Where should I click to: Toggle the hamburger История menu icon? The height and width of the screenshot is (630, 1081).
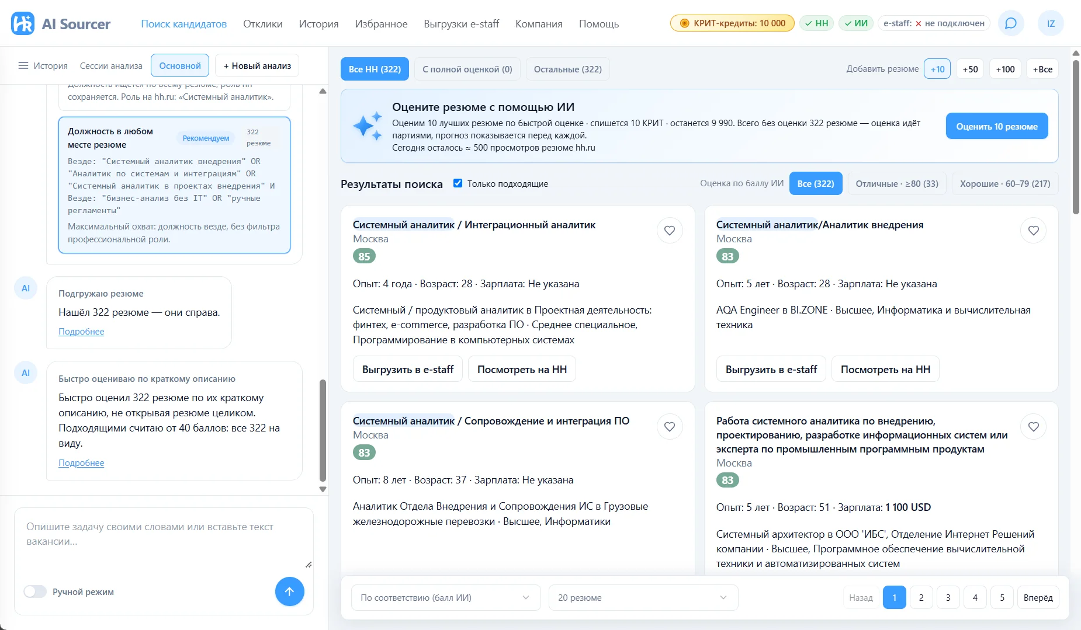click(x=23, y=65)
